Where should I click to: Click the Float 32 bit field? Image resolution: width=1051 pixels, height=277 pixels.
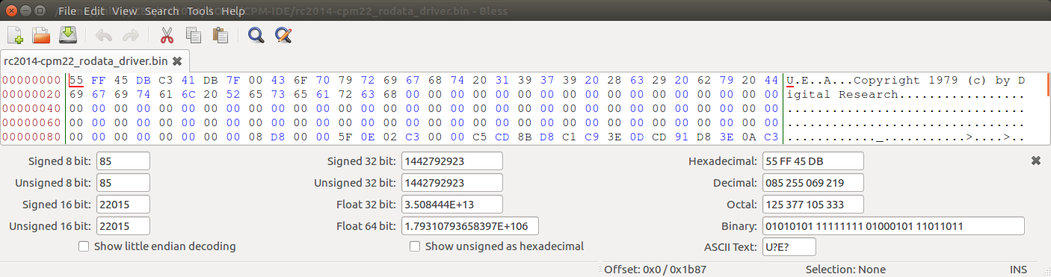tap(452, 205)
